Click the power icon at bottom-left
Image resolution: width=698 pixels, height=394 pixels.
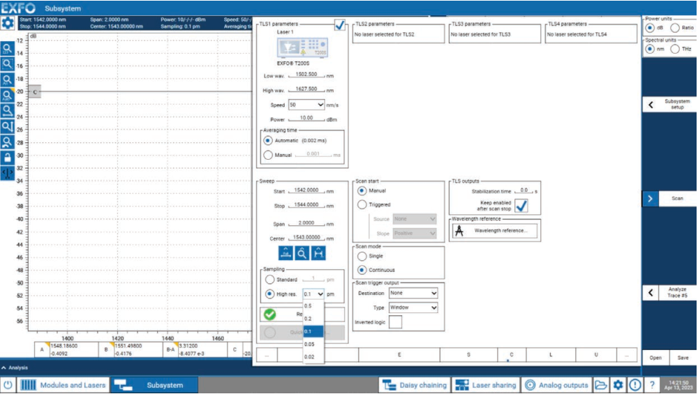8,385
